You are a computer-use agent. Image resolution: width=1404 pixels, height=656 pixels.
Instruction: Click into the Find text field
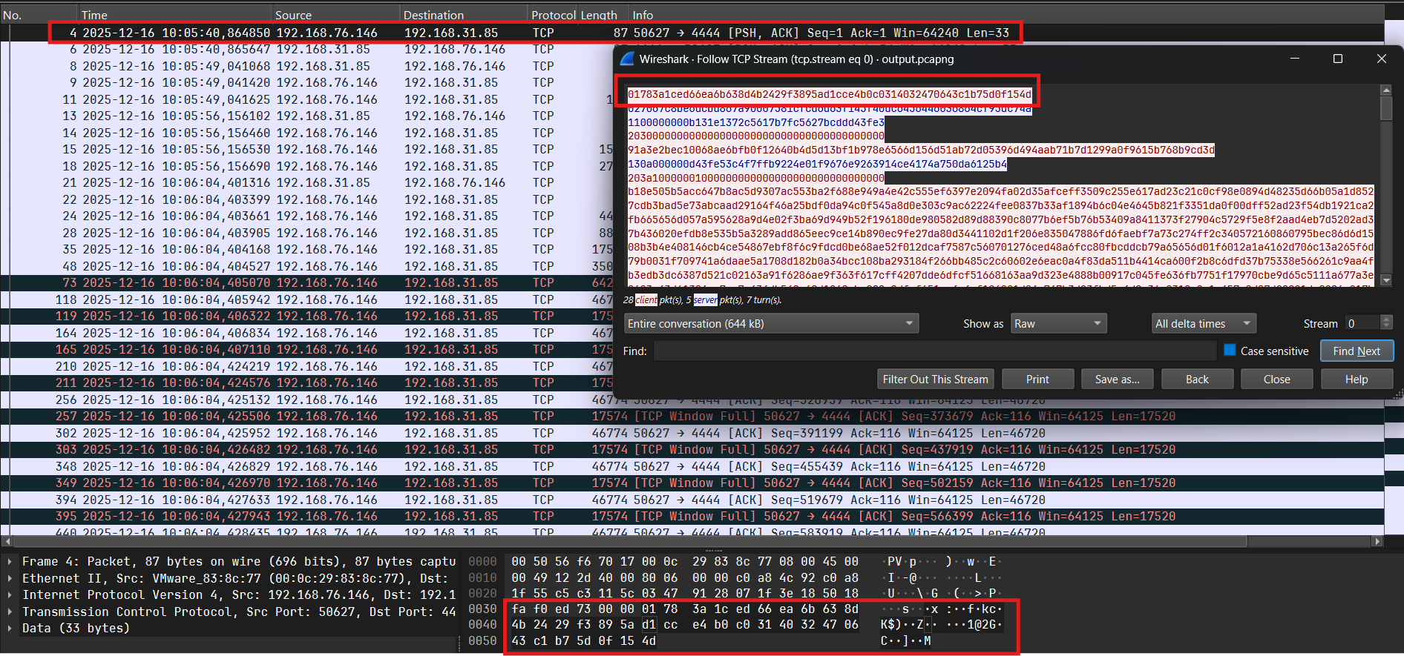click(x=934, y=351)
